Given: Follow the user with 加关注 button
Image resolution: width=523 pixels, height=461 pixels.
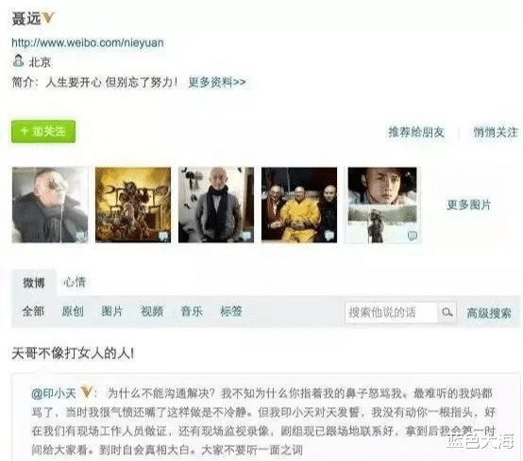Looking at the screenshot, I should click(43, 131).
